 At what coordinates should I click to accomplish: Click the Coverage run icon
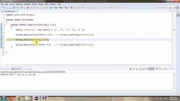point(61,8)
